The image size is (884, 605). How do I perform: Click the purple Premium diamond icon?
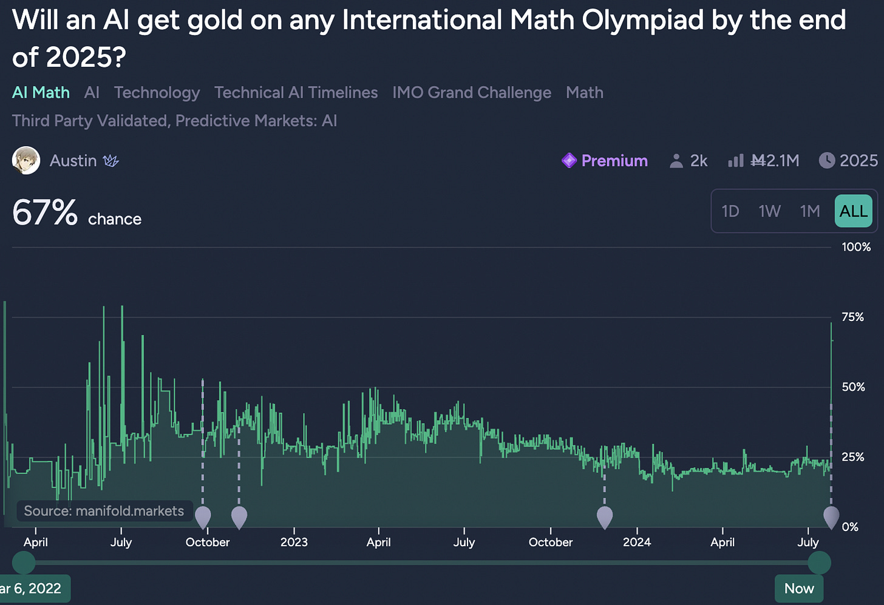[569, 161]
